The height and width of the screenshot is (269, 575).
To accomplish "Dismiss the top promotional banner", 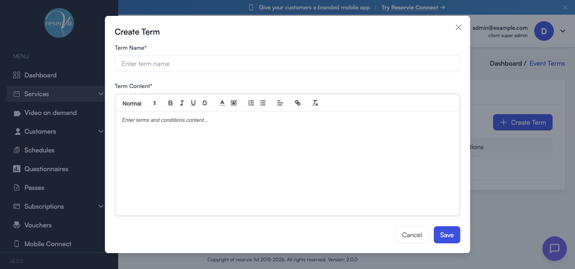I will pos(565,7).
